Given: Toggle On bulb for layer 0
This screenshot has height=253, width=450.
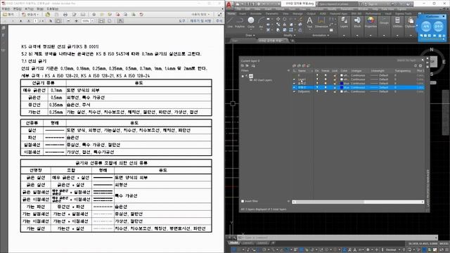Looking at the screenshot, I should (x=317, y=75).
